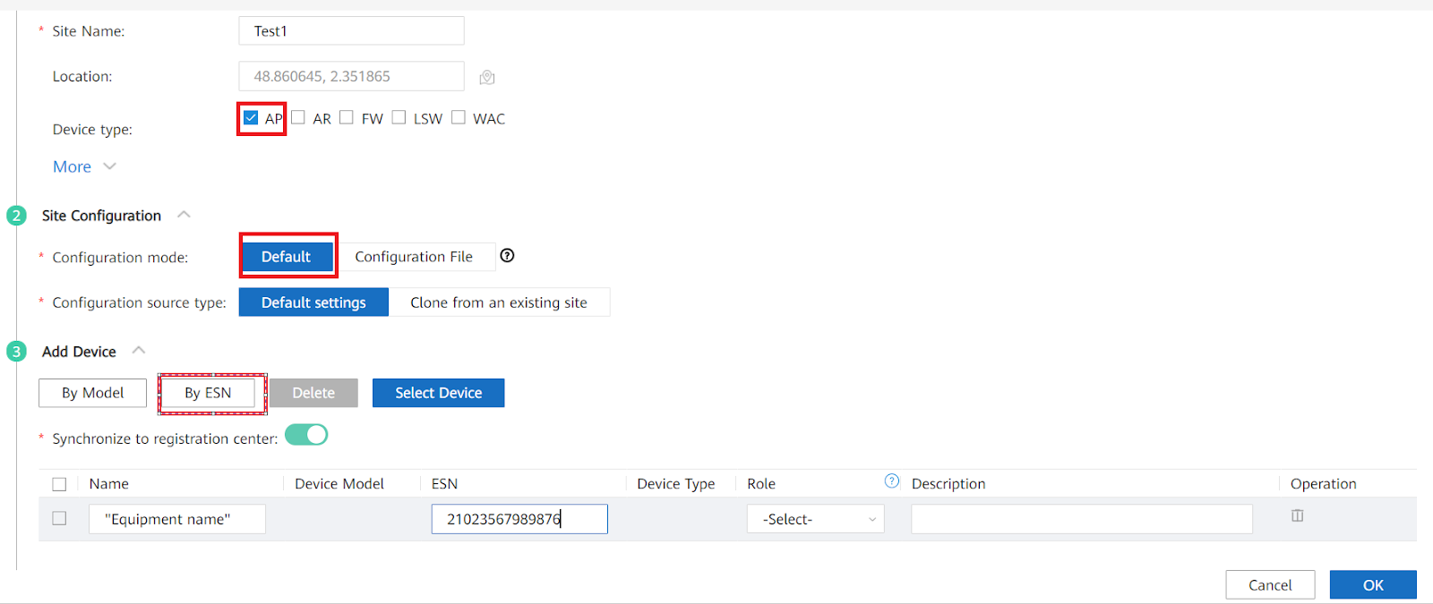The width and height of the screenshot is (1433, 604).
Task: Click the map location picker icon
Action: (x=487, y=78)
